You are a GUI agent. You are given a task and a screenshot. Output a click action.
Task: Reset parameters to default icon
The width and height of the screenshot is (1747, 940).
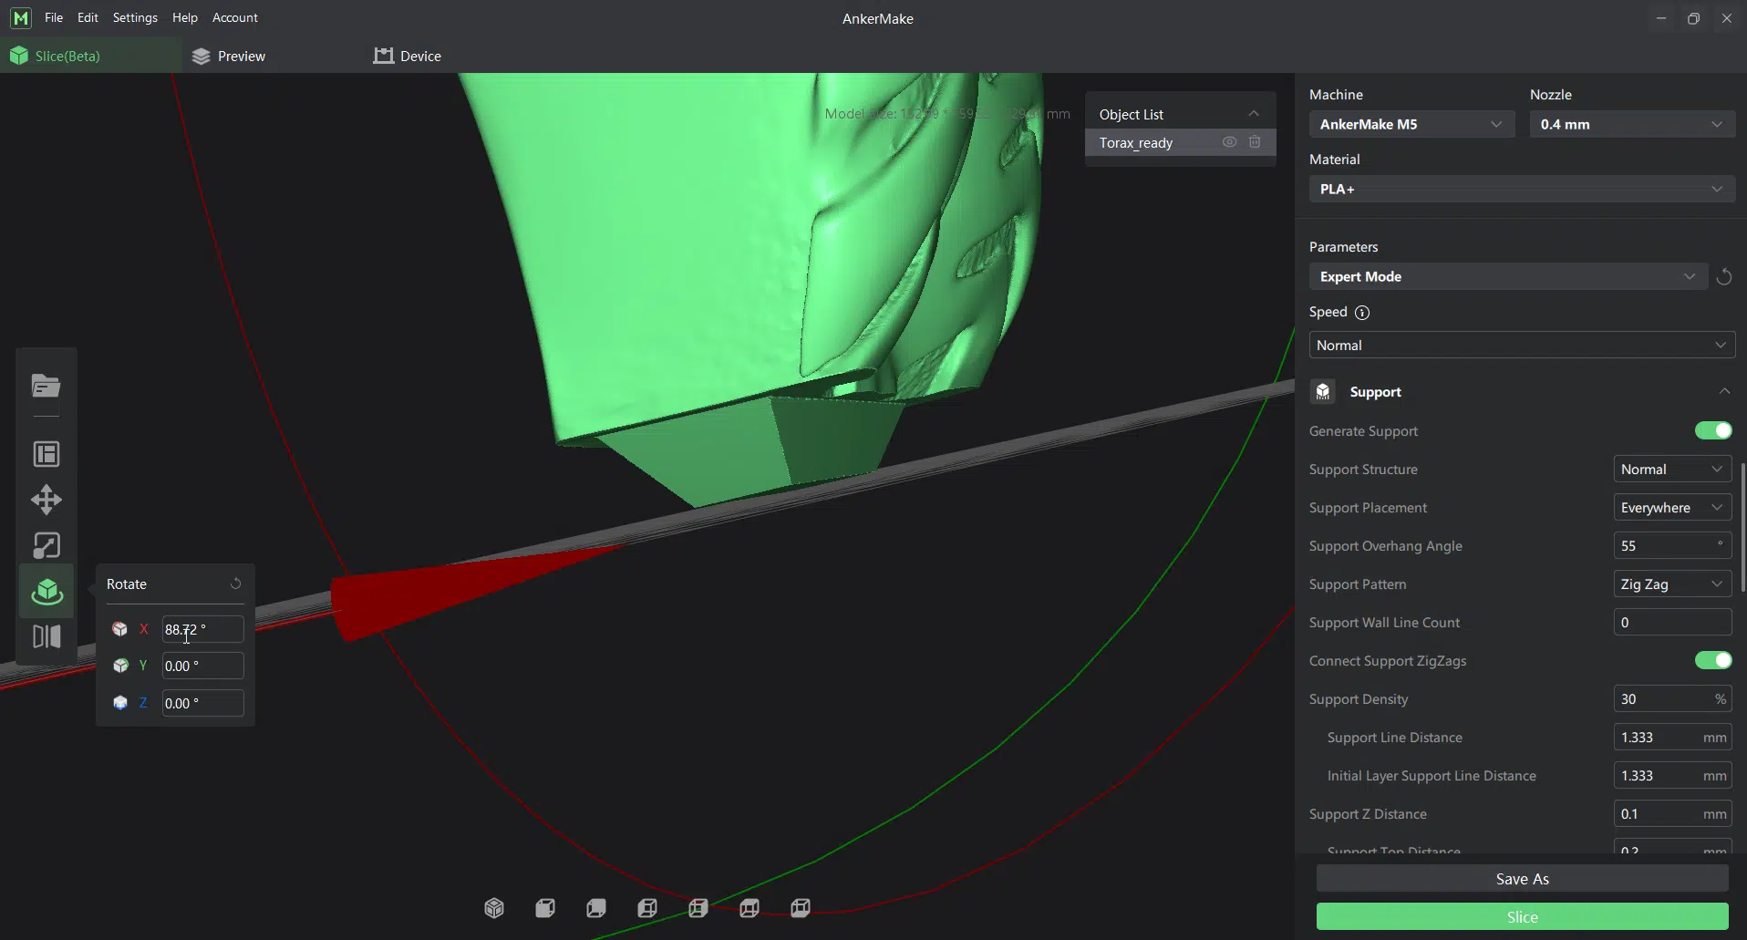(x=1723, y=276)
